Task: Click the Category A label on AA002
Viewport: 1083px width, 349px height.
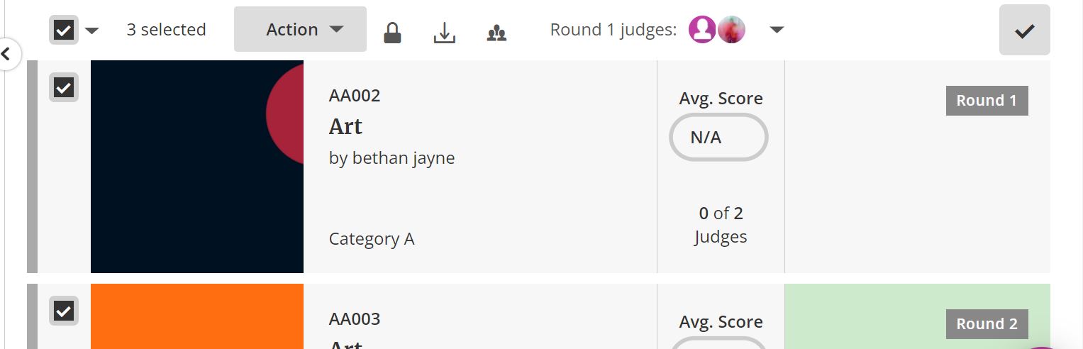Action: [372, 239]
